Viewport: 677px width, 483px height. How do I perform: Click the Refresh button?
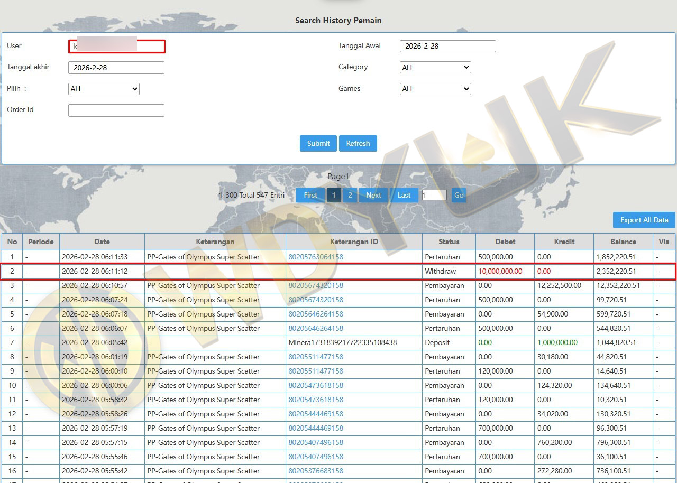click(358, 143)
